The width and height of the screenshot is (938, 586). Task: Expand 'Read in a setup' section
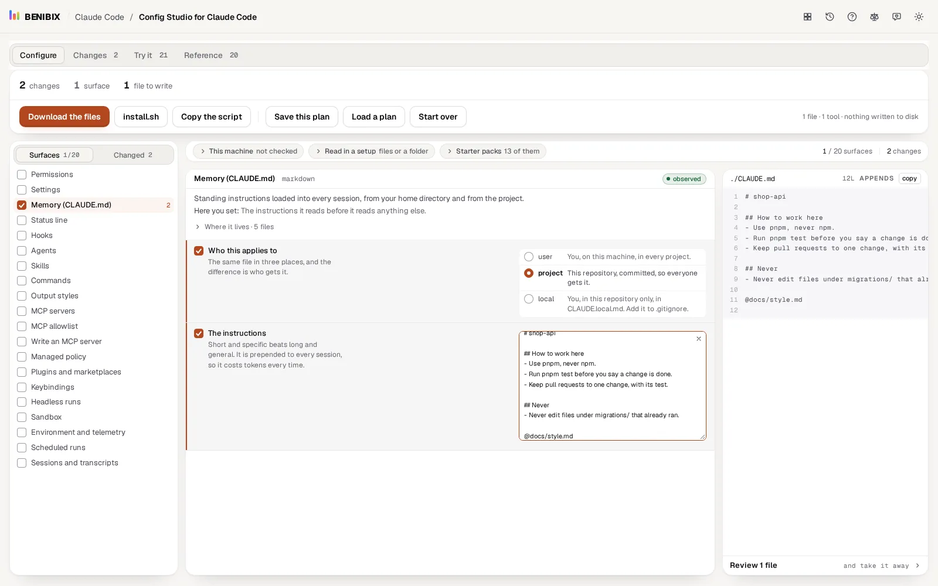(372, 151)
